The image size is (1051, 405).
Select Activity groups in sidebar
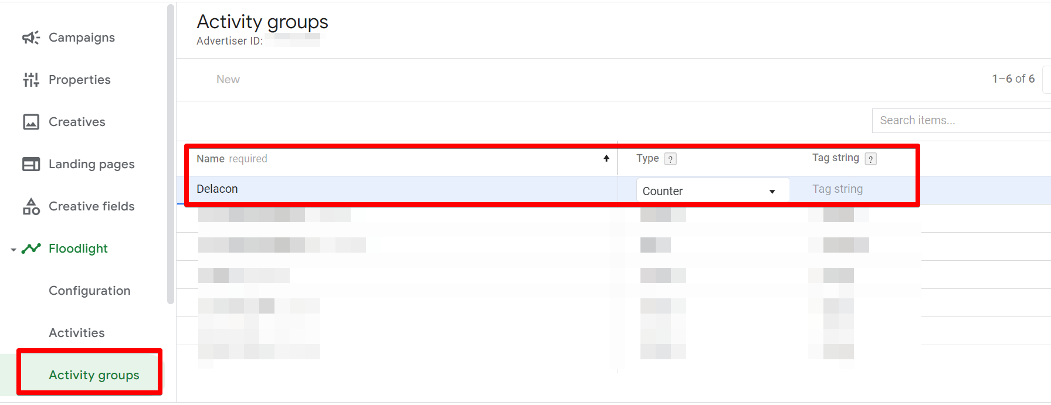point(94,375)
